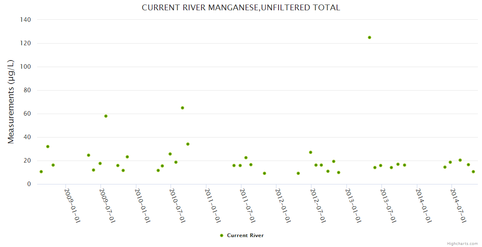
Task: Click the 2012 data point near 27 µg/L
Action: point(311,152)
